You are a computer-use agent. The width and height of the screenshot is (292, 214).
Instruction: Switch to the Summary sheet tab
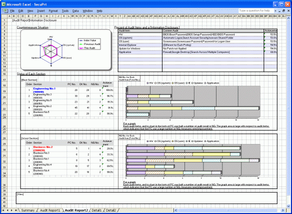(x=27, y=210)
